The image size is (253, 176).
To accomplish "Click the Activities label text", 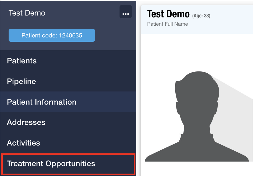I will tap(23, 143).
